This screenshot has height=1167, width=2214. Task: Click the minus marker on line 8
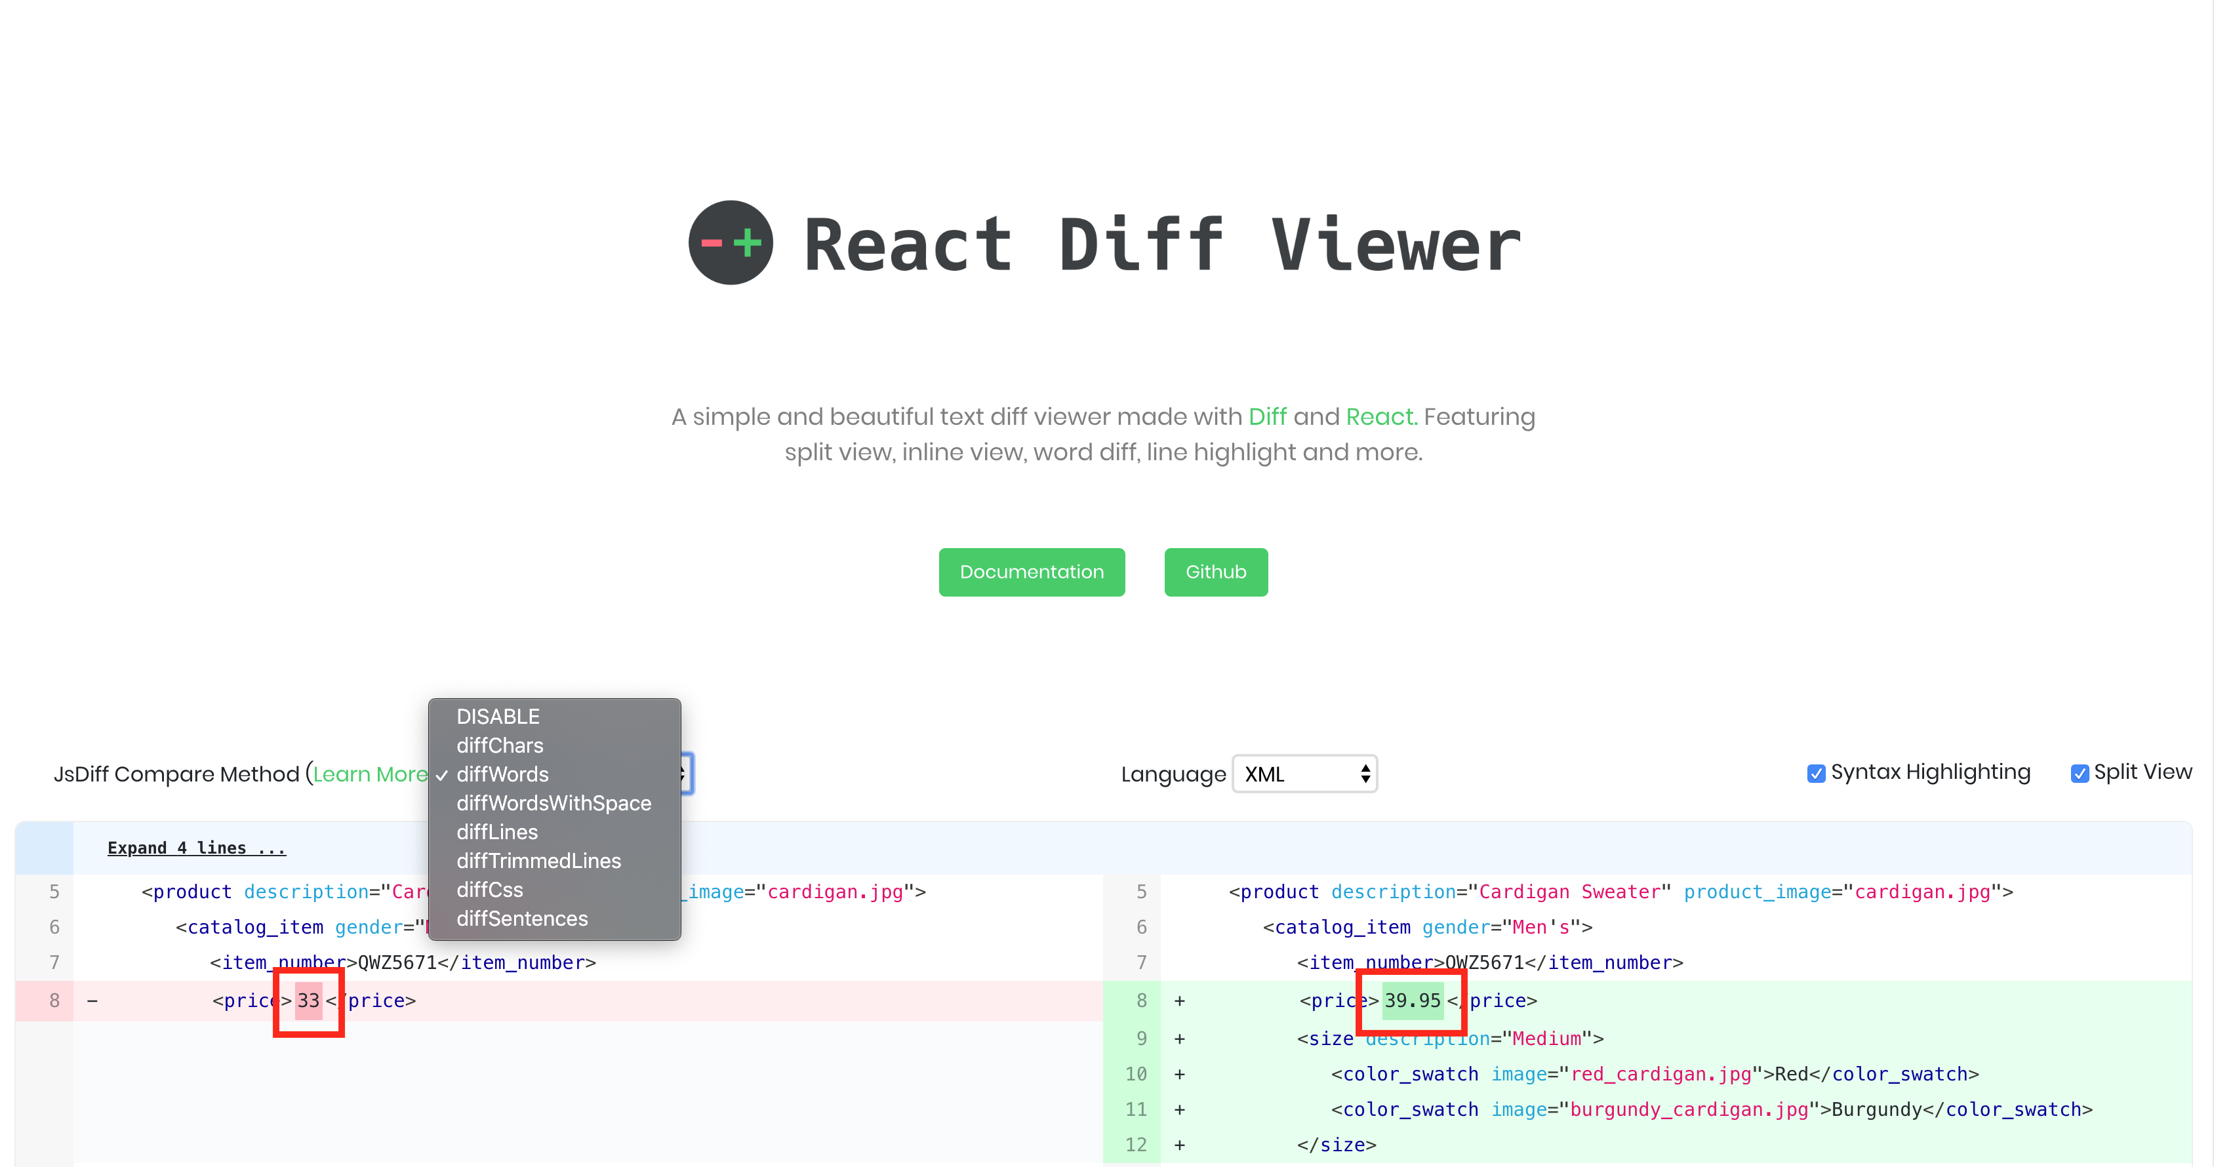point(92,1001)
